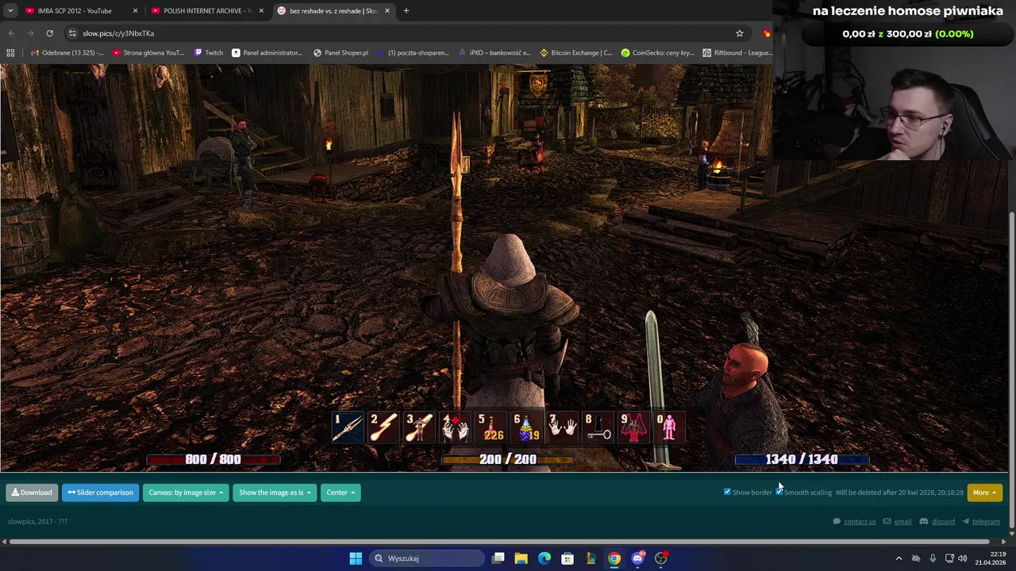1016x571 pixels.
Task: Open the Windows Start menu
Action: pyautogui.click(x=356, y=558)
